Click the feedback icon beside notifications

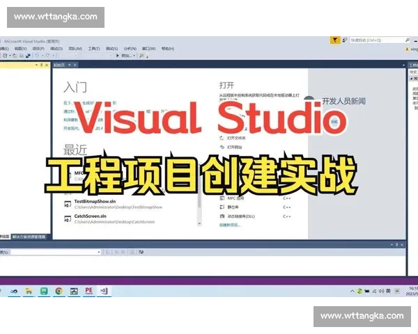345,40
